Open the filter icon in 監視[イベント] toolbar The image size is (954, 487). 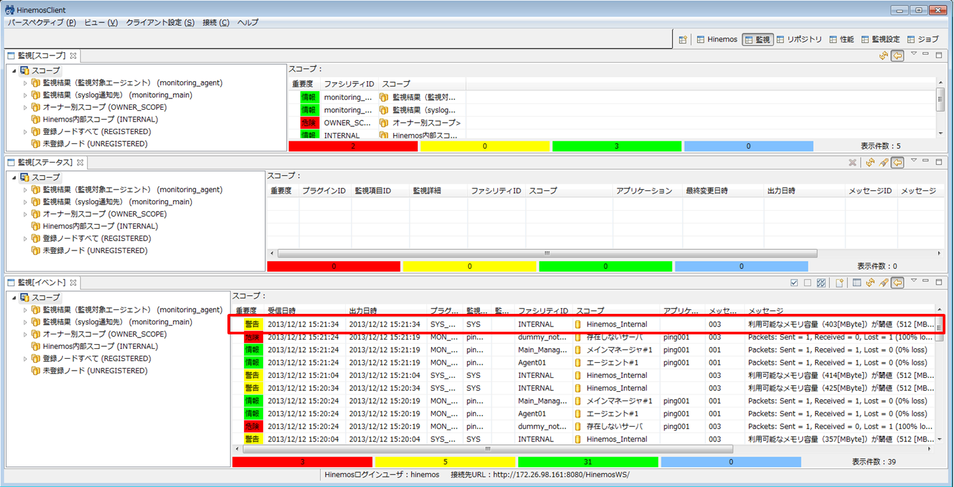[884, 283]
